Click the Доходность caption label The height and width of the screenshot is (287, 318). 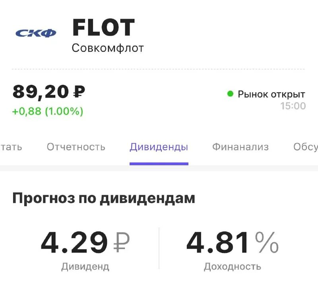coord(232,266)
